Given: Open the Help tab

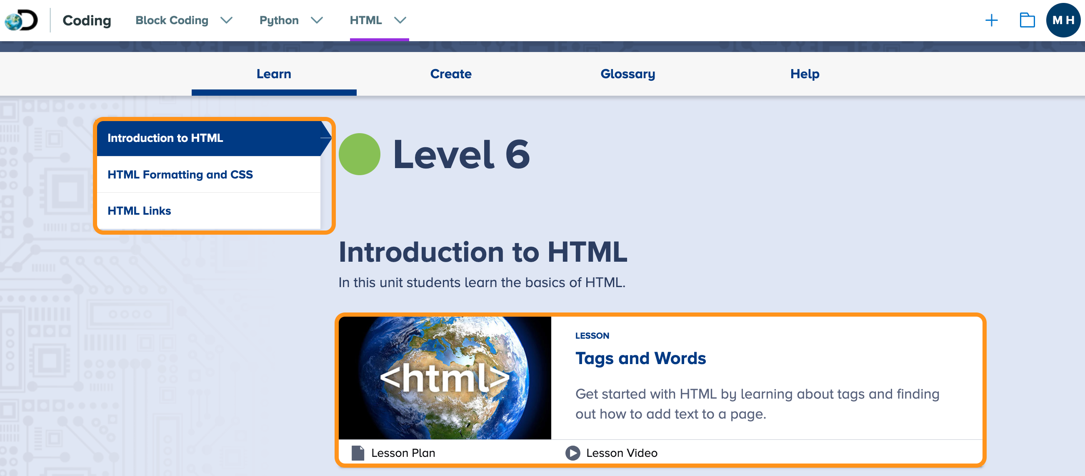Looking at the screenshot, I should 805,74.
